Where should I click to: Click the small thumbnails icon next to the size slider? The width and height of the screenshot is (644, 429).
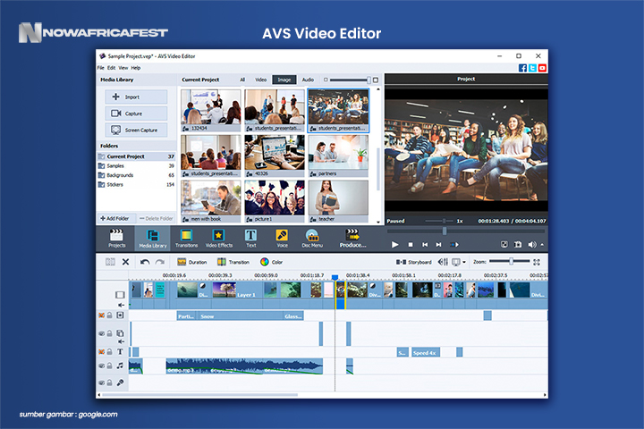pyautogui.click(x=326, y=80)
